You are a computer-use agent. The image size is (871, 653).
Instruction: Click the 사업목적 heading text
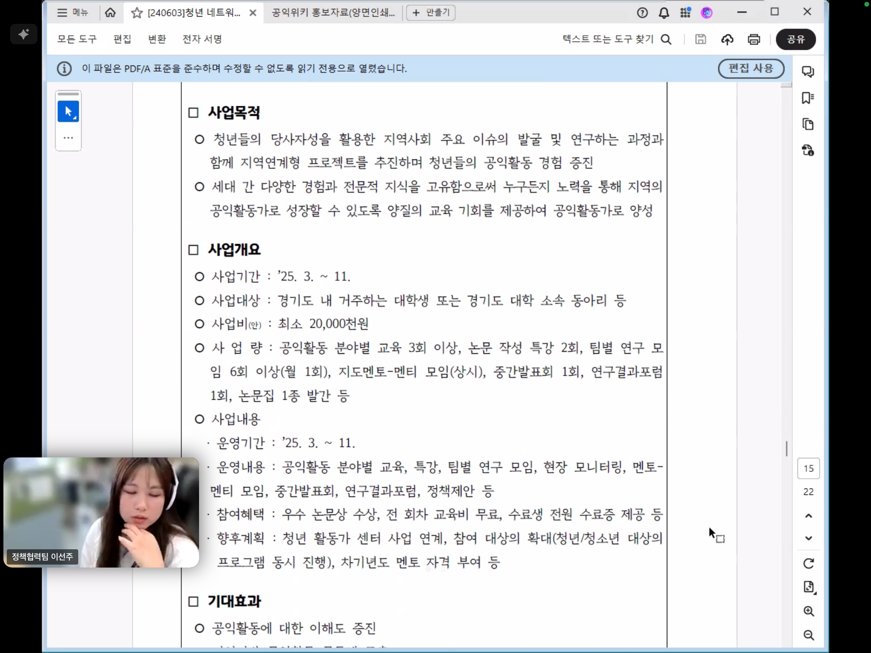(x=233, y=113)
